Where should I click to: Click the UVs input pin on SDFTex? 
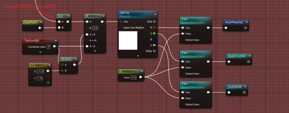point(121,22)
